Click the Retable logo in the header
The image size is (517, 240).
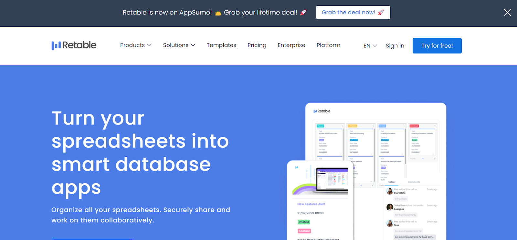tap(74, 45)
